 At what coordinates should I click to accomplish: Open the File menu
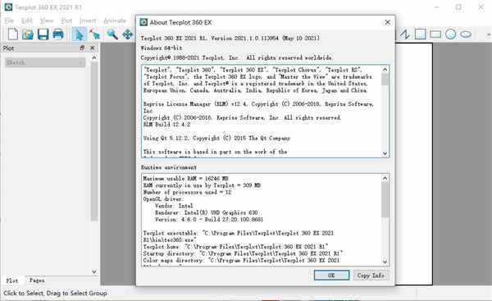pyautogui.click(x=9, y=21)
